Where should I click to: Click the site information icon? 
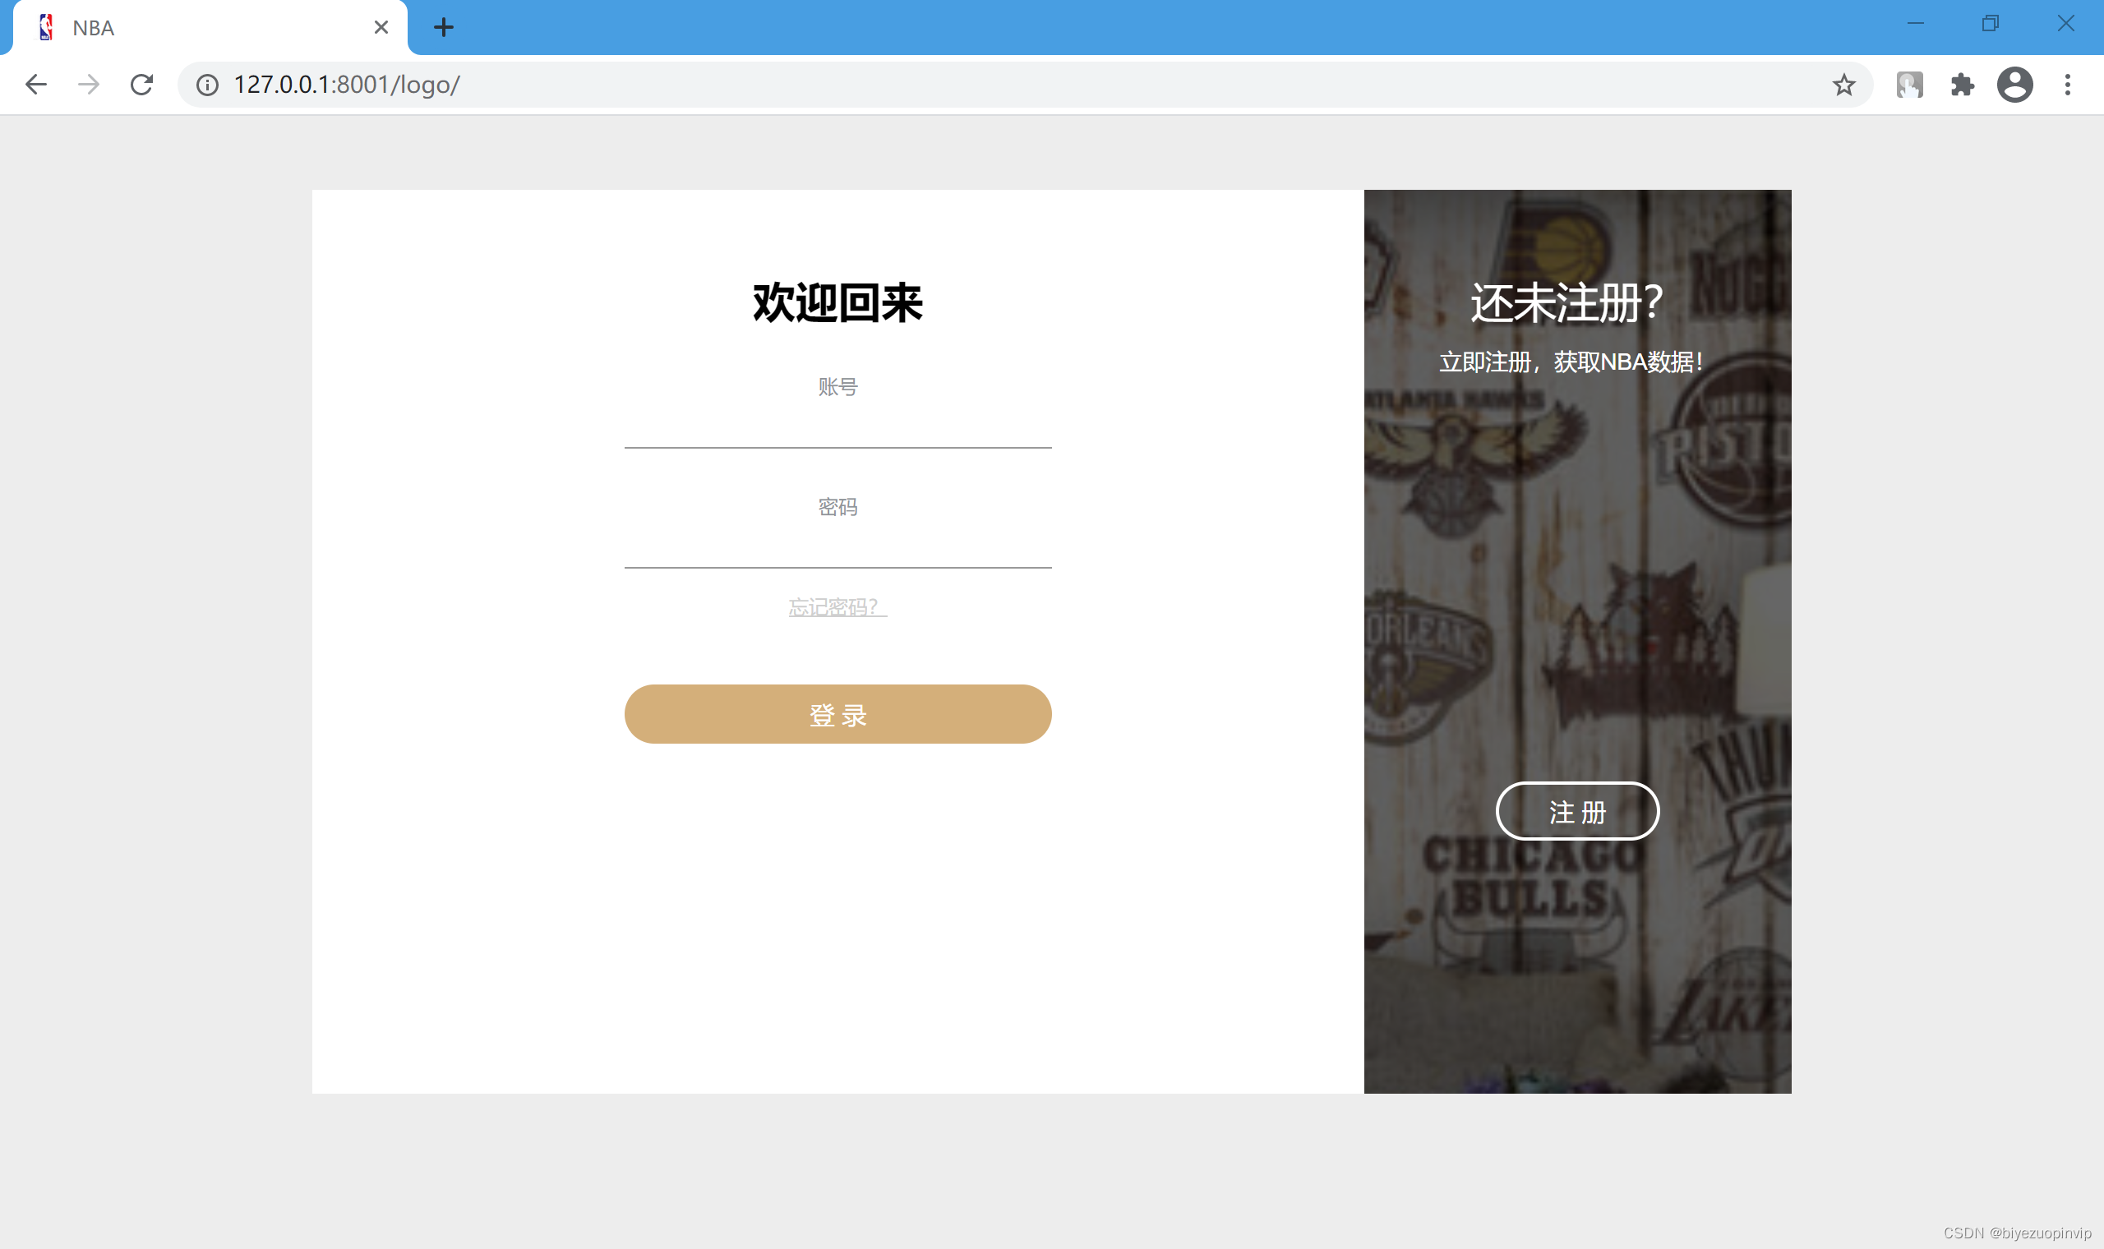tap(207, 84)
